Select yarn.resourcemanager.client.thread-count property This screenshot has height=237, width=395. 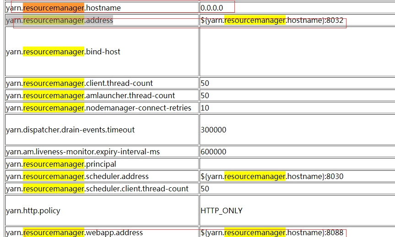tap(79, 83)
